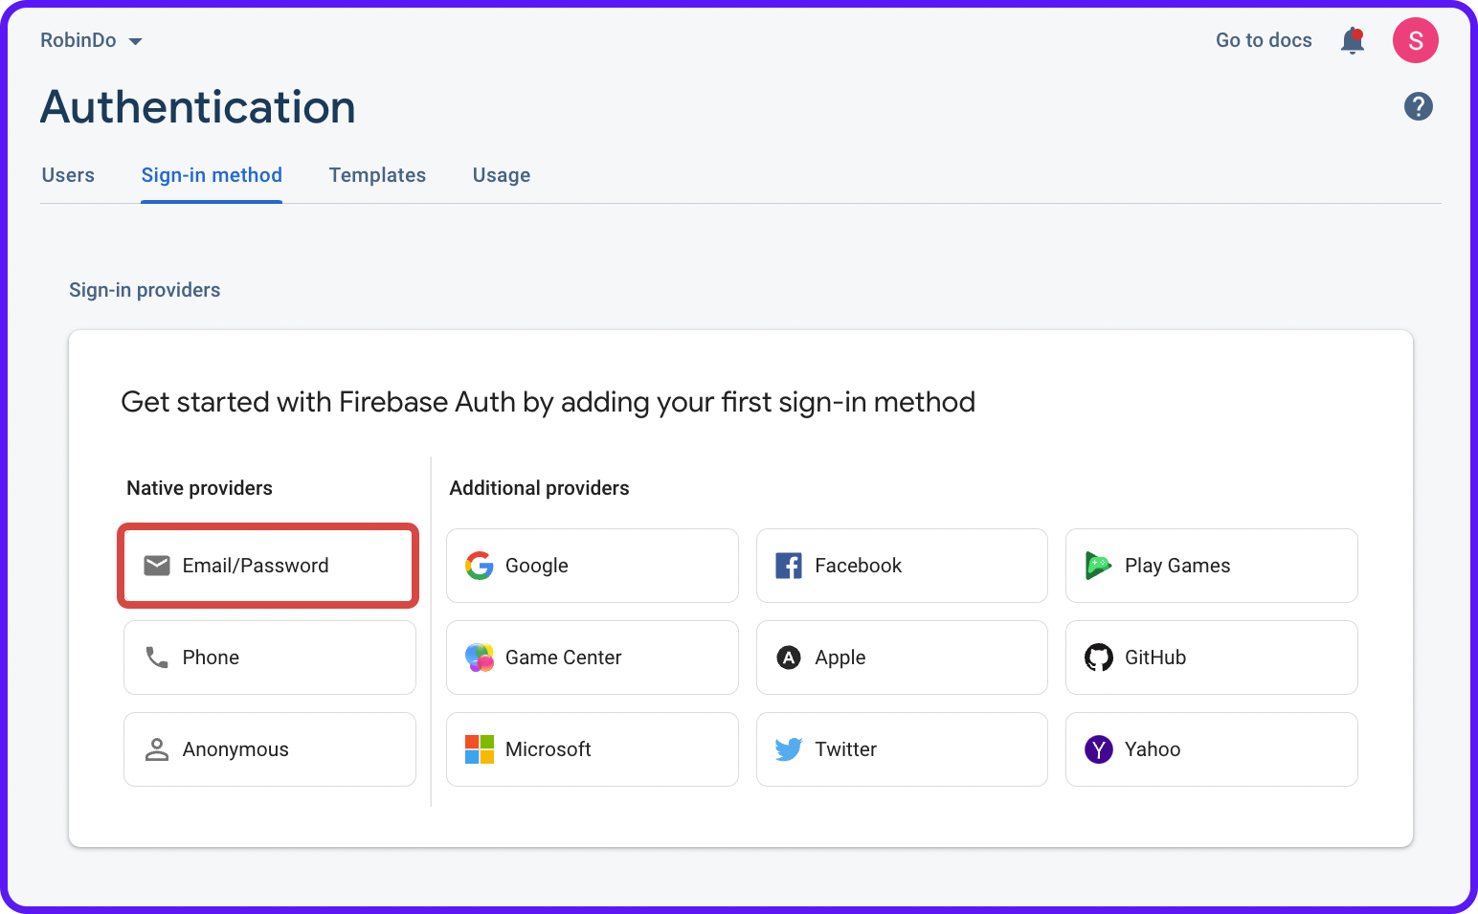This screenshot has height=914, width=1478.
Task: Open the account avatar menu
Action: click(1415, 40)
